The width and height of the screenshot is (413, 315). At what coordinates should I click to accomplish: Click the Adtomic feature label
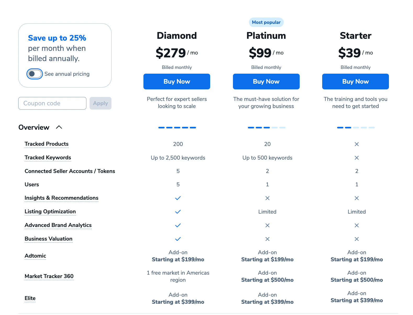pyautogui.click(x=35, y=256)
